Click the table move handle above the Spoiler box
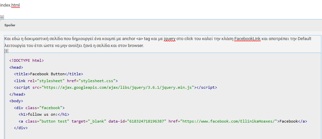The image size is (322, 139). [2, 17]
